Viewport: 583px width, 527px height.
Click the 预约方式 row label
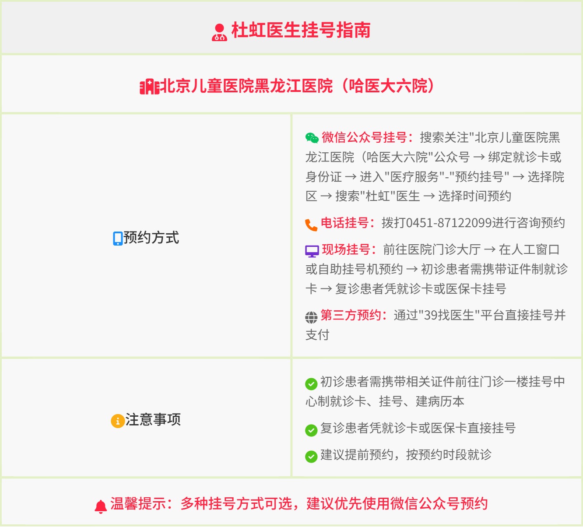pyautogui.click(x=151, y=238)
